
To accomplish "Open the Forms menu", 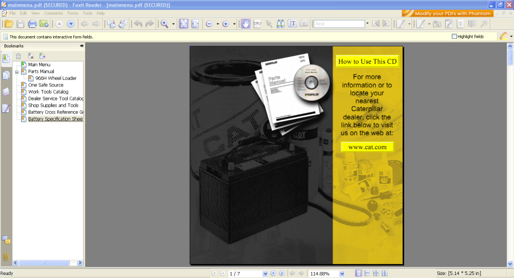I will pos(73,13).
